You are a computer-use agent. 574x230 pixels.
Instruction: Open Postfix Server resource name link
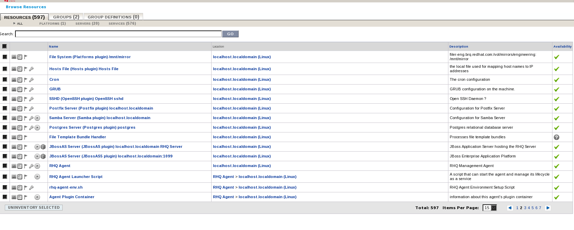101,108
